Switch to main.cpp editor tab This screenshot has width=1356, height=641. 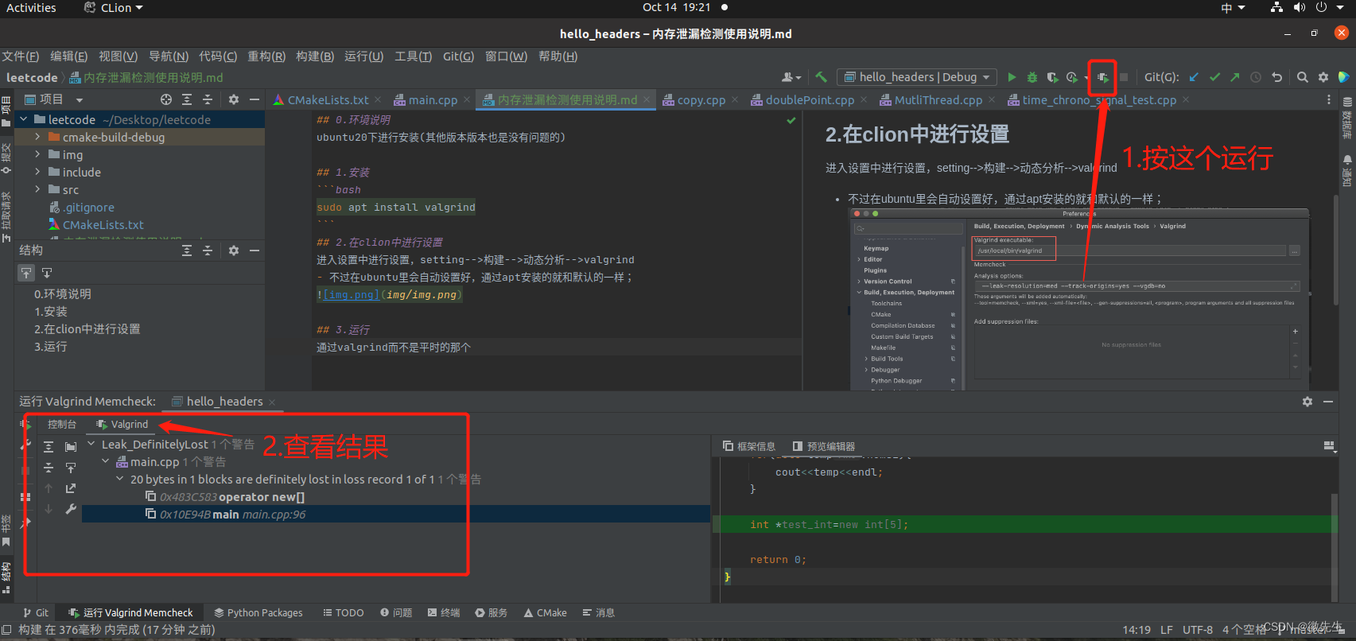[433, 100]
